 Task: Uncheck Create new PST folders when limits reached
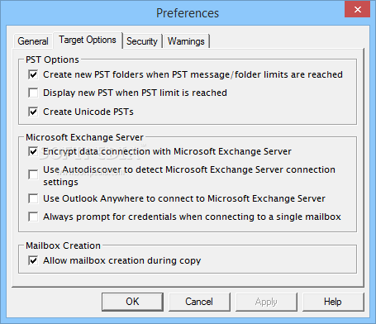[33, 74]
